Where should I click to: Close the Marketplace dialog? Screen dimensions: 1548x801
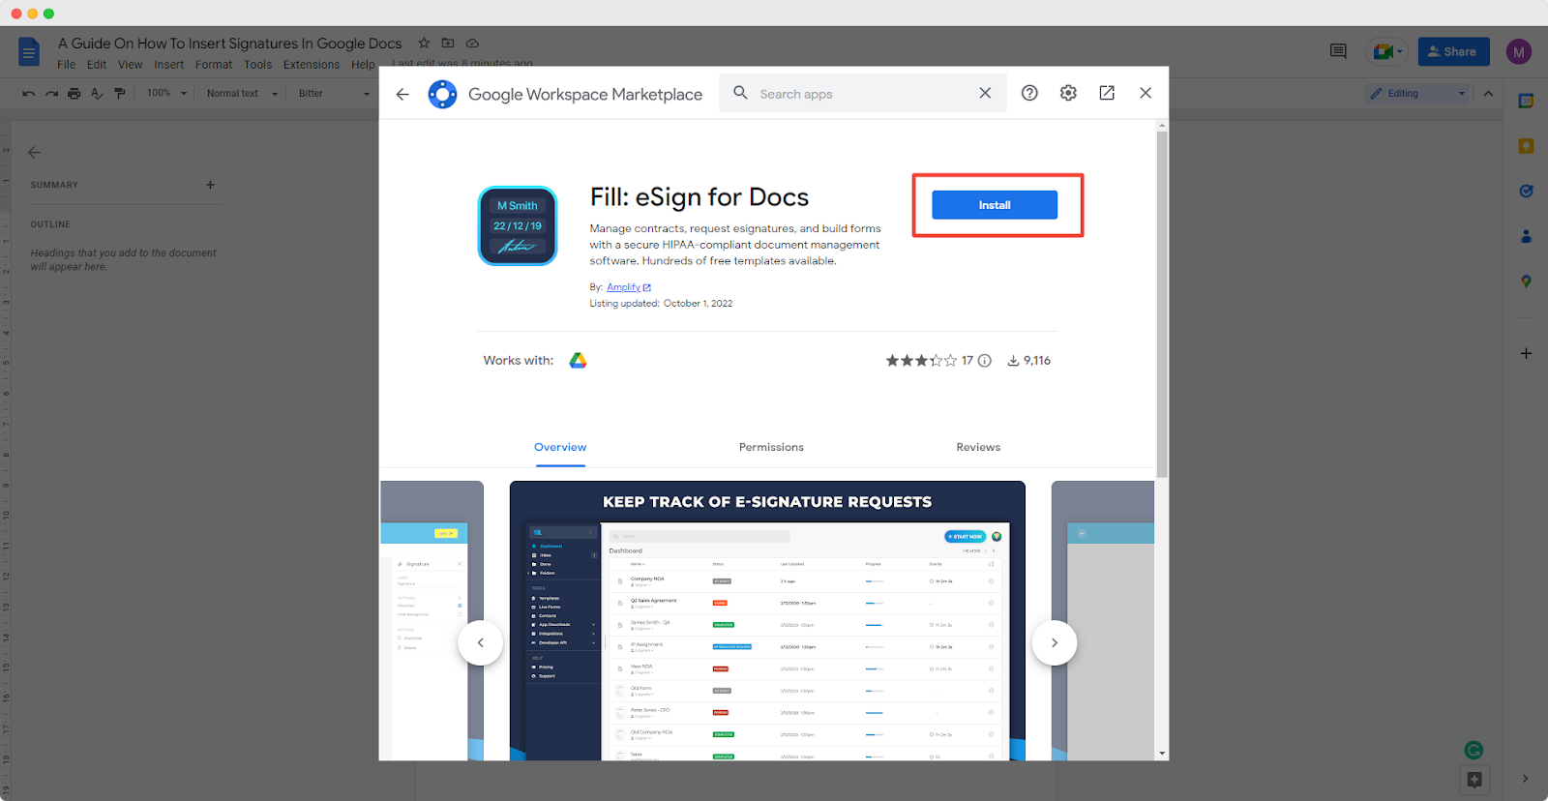(1146, 93)
